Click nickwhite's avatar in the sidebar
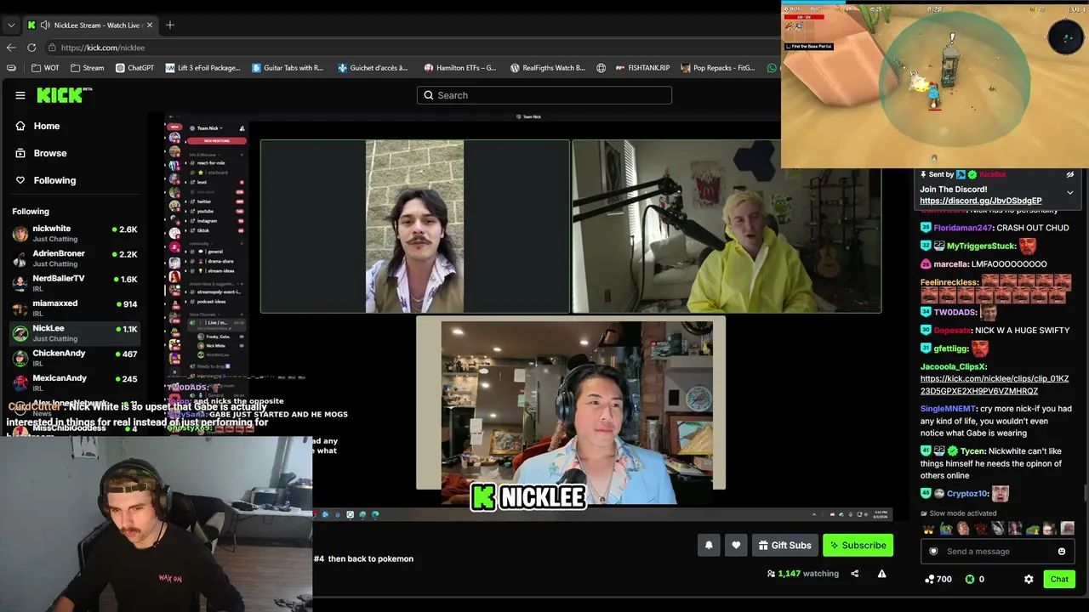The width and height of the screenshot is (1089, 612). click(20, 234)
